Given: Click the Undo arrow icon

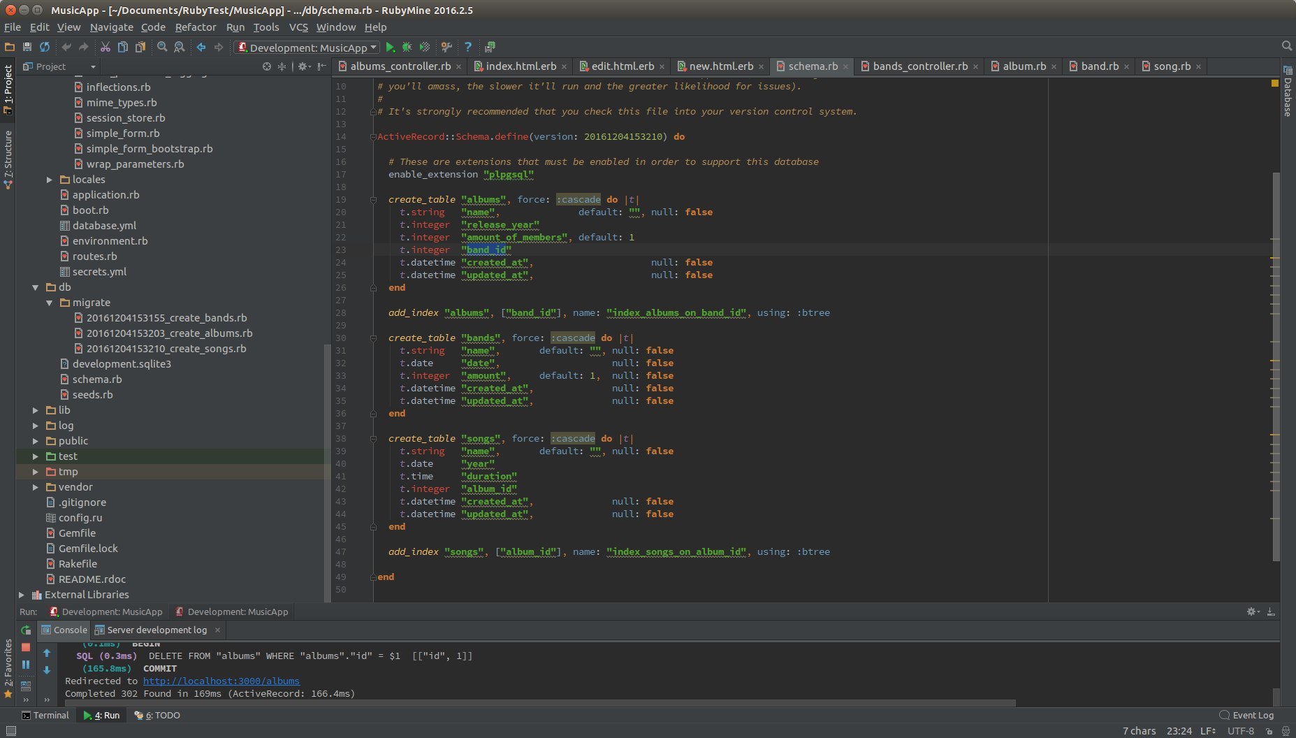Looking at the screenshot, I should (66, 47).
